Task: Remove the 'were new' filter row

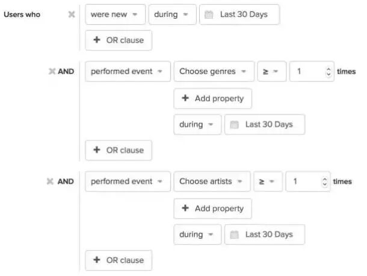Action: (72, 14)
